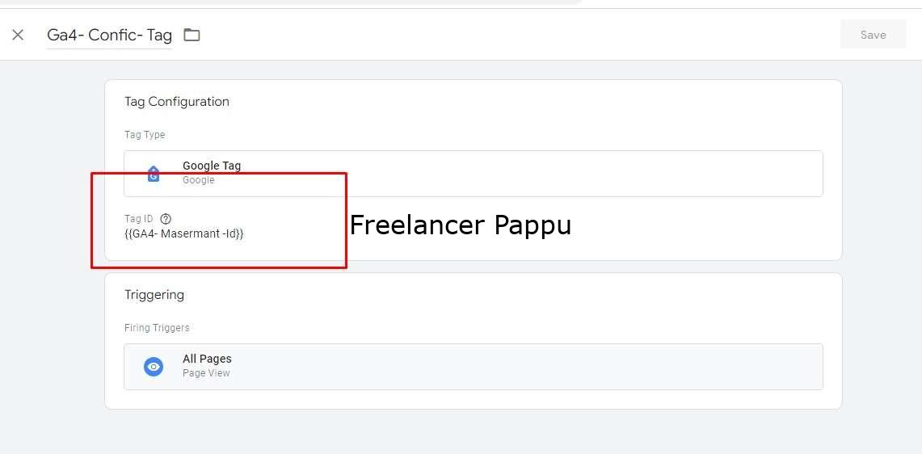Click the Page View trigger subtitle
922x454 pixels.
(206, 373)
